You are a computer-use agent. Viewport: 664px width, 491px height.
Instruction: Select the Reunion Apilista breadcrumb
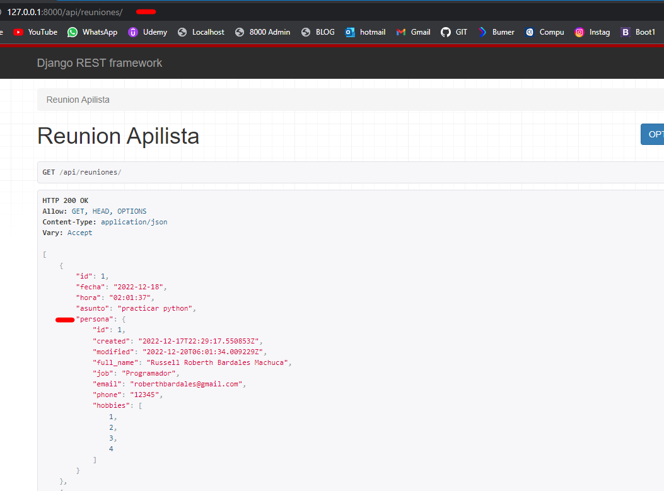click(x=78, y=100)
